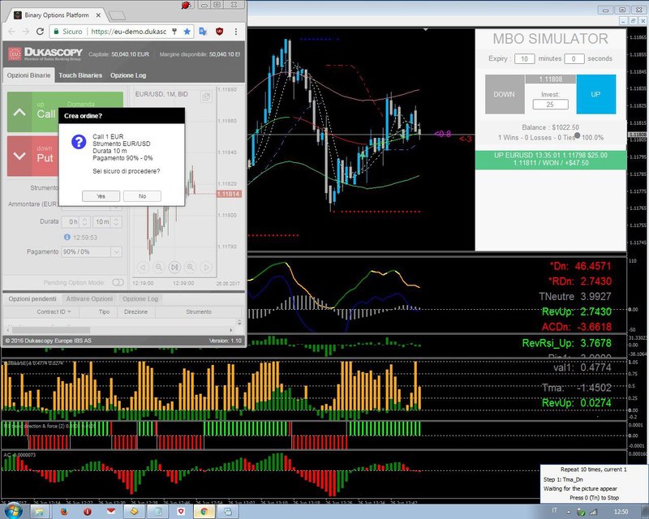Open Firefox from the taskbar
649x519 pixels.
tap(64, 512)
